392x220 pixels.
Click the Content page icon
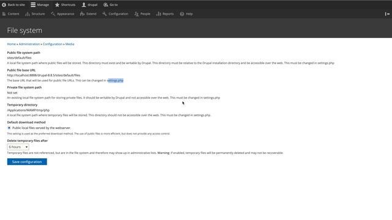point(4,14)
